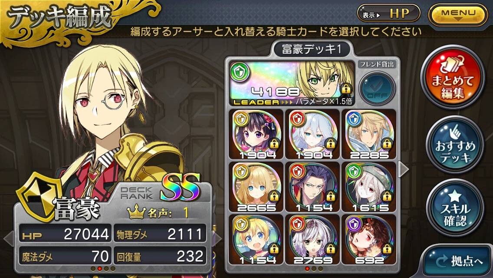Switch to next Arthur with right arrow
The height and width of the screenshot is (278, 493).
pyautogui.click(x=217, y=238)
